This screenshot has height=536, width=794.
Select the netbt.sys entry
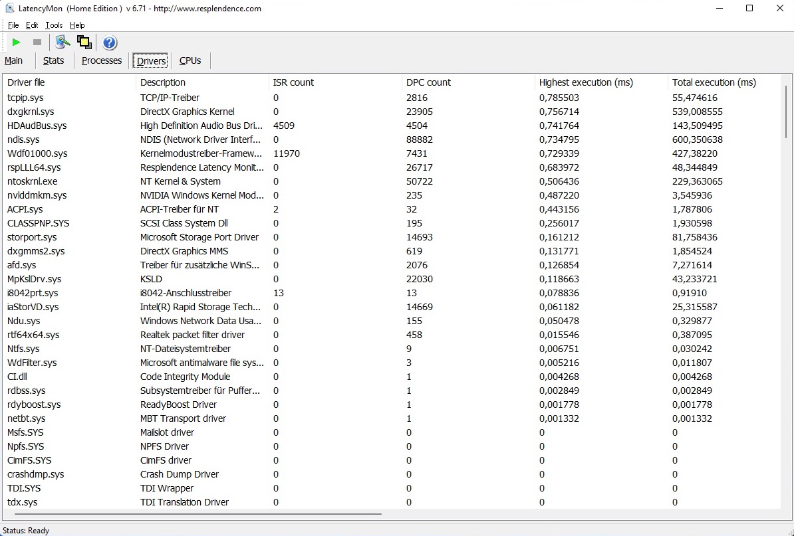(392, 418)
